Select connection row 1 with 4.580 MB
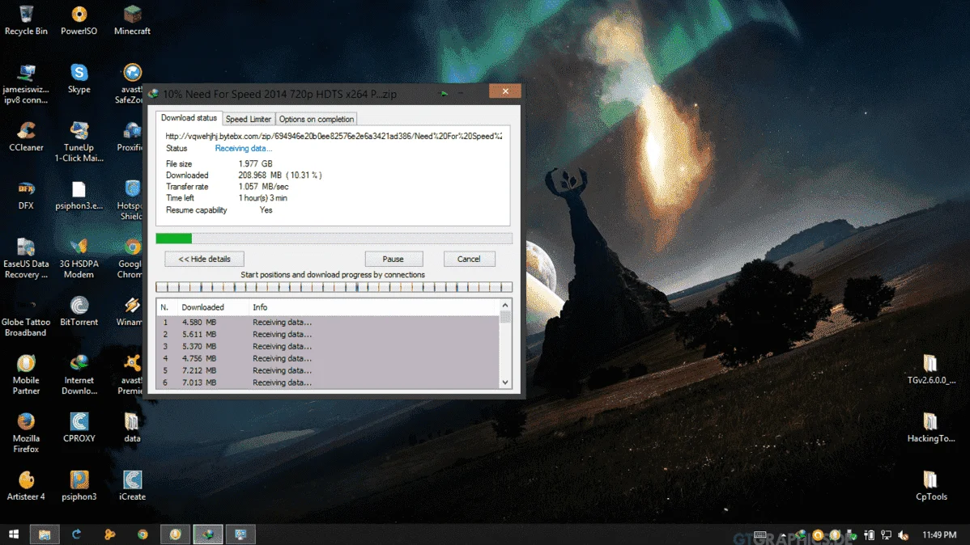The height and width of the screenshot is (545, 970). (x=328, y=322)
